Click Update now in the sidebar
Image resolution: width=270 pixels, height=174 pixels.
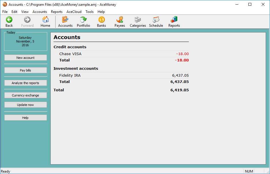25,105
